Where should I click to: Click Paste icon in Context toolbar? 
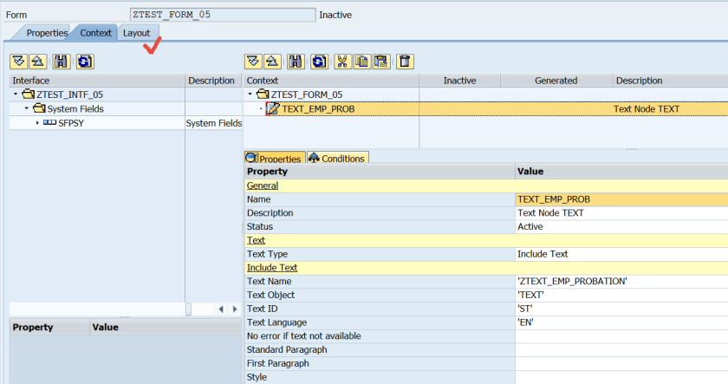click(382, 62)
